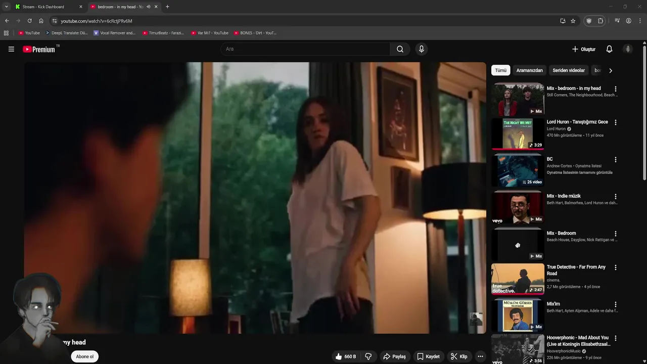This screenshot has width=647, height=364.
Task: Open a new browser tab
Action: [x=167, y=7]
